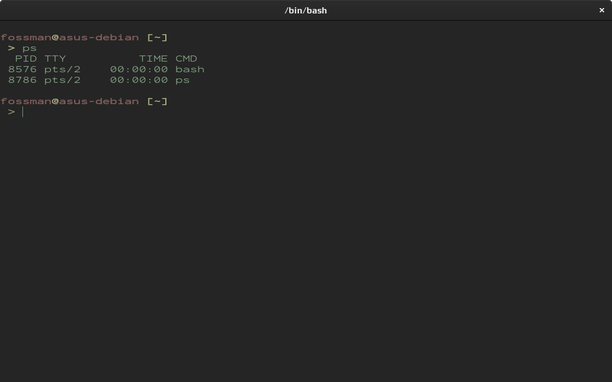Click the second fossman@asus-debian prompt
Screen dimensions: 612x382
pos(69,101)
